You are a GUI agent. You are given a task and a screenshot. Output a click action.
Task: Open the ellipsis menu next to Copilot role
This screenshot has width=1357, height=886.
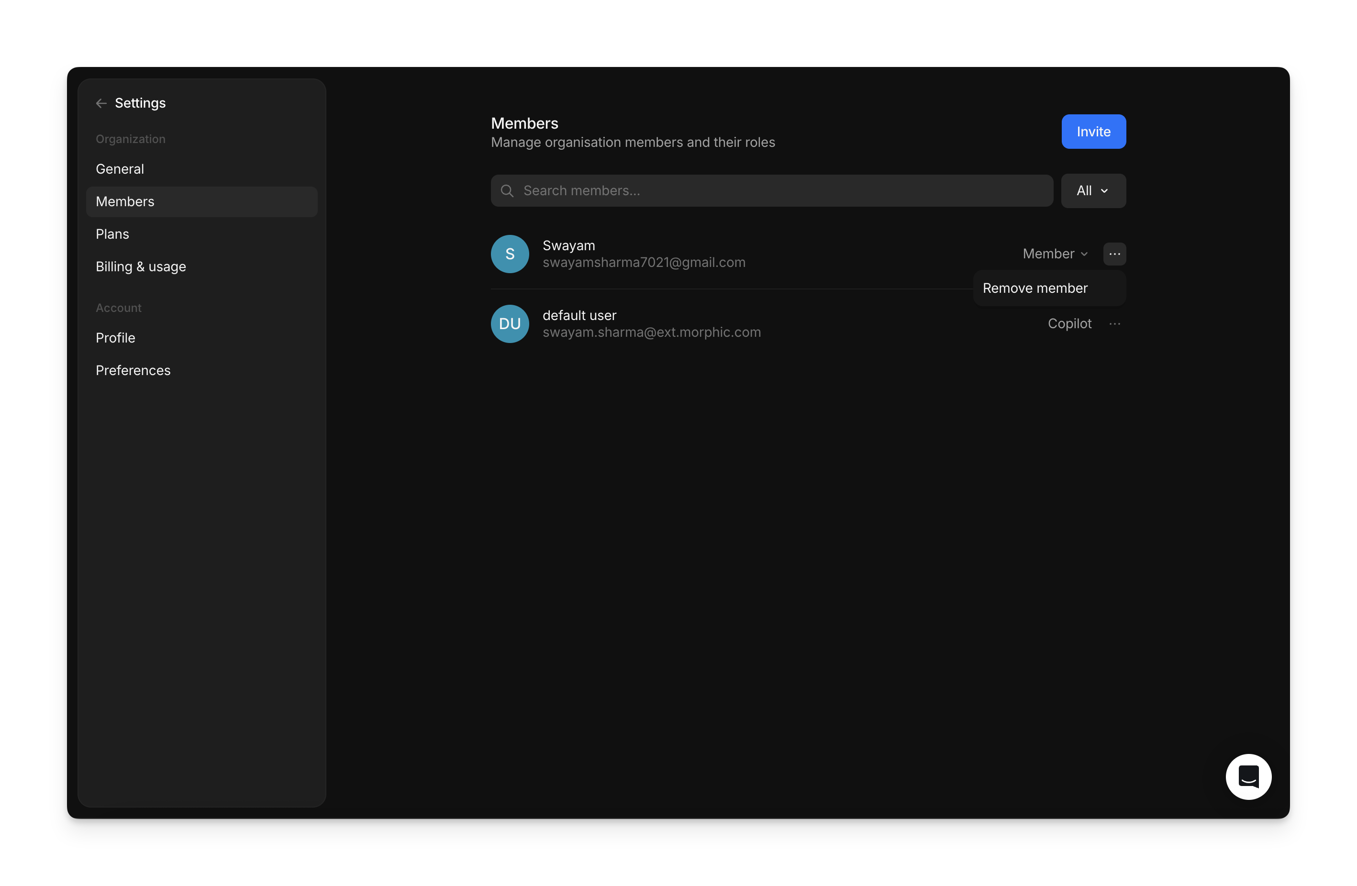click(1115, 323)
